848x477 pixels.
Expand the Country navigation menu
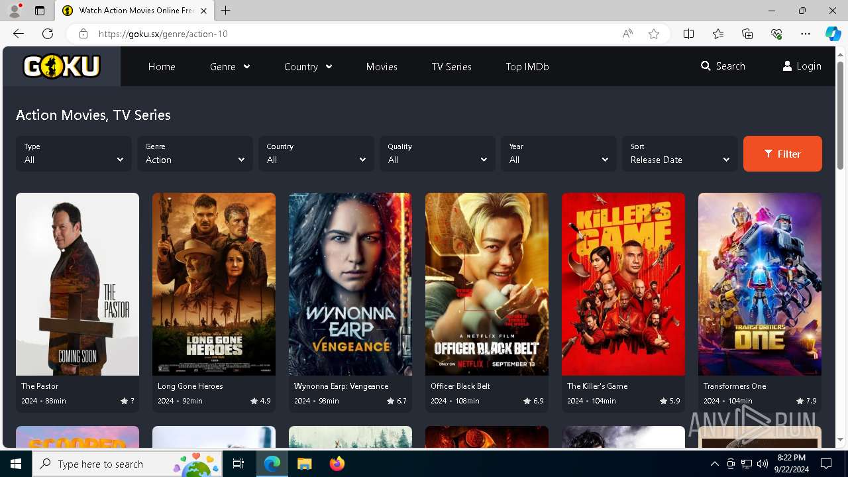click(308, 66)
